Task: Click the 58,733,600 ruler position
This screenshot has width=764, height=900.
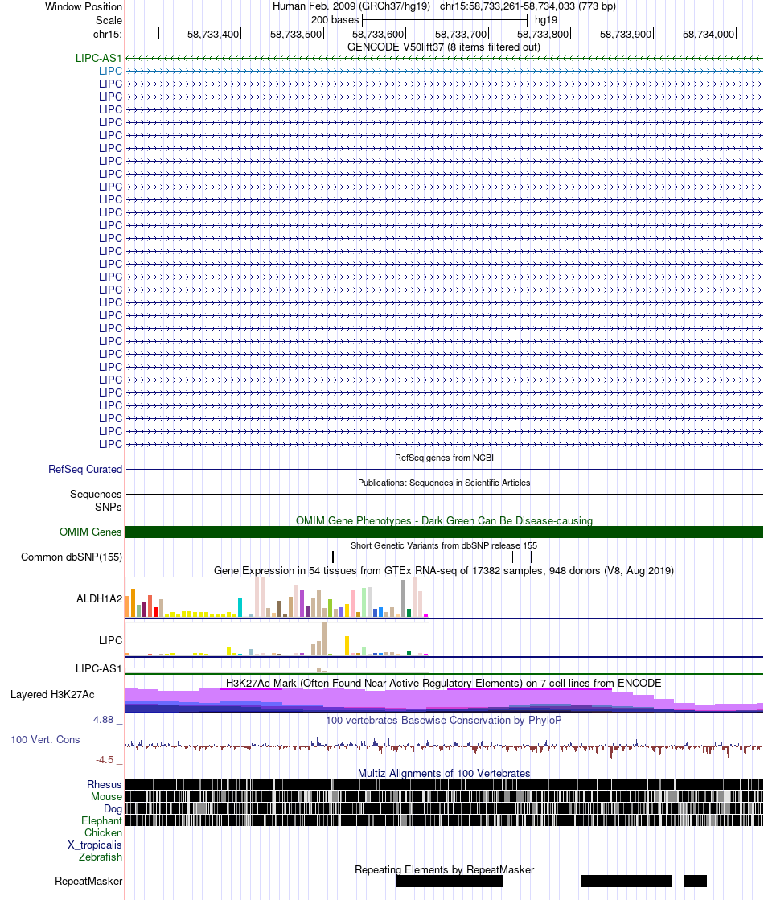Action: (378, 35)
